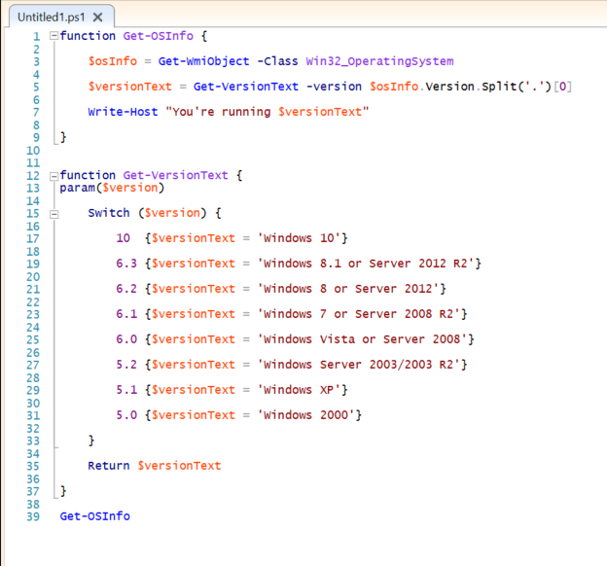Viewport: 607px width, 566px height.
Task: Collapse the Get-OSInfo function block
Action: (53, 36)
